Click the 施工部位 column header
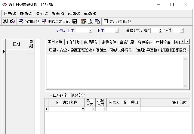 [165, 102]
